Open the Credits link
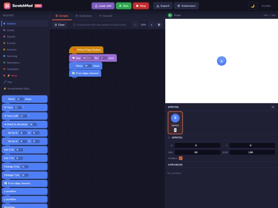The height and width of the screenshot is (208, 278). coord(266,6)
